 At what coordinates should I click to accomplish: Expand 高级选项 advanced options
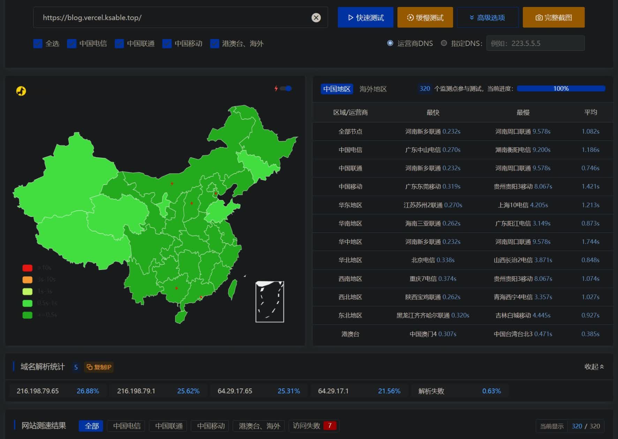pos(488,17)
